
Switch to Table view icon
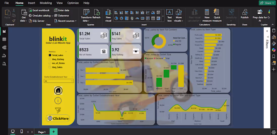pos(4,39)
